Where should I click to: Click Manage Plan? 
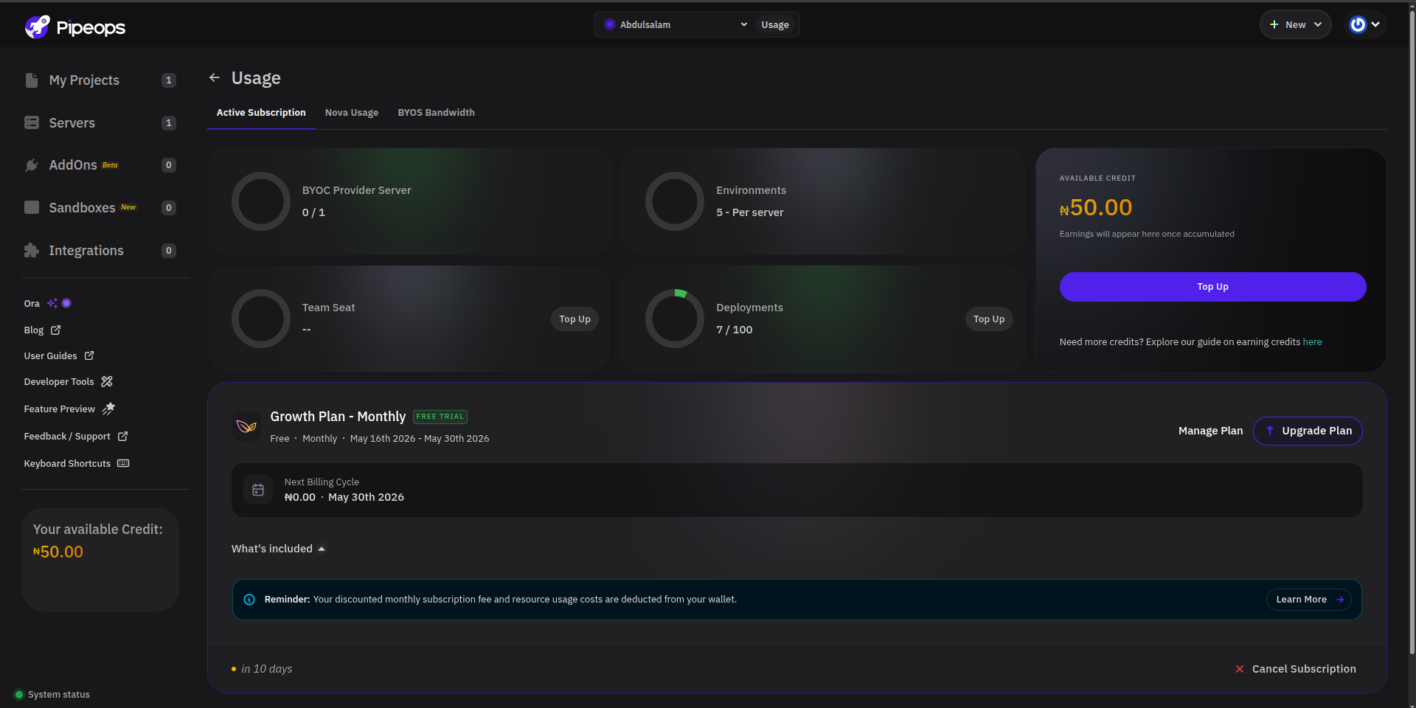[1210, 431]
